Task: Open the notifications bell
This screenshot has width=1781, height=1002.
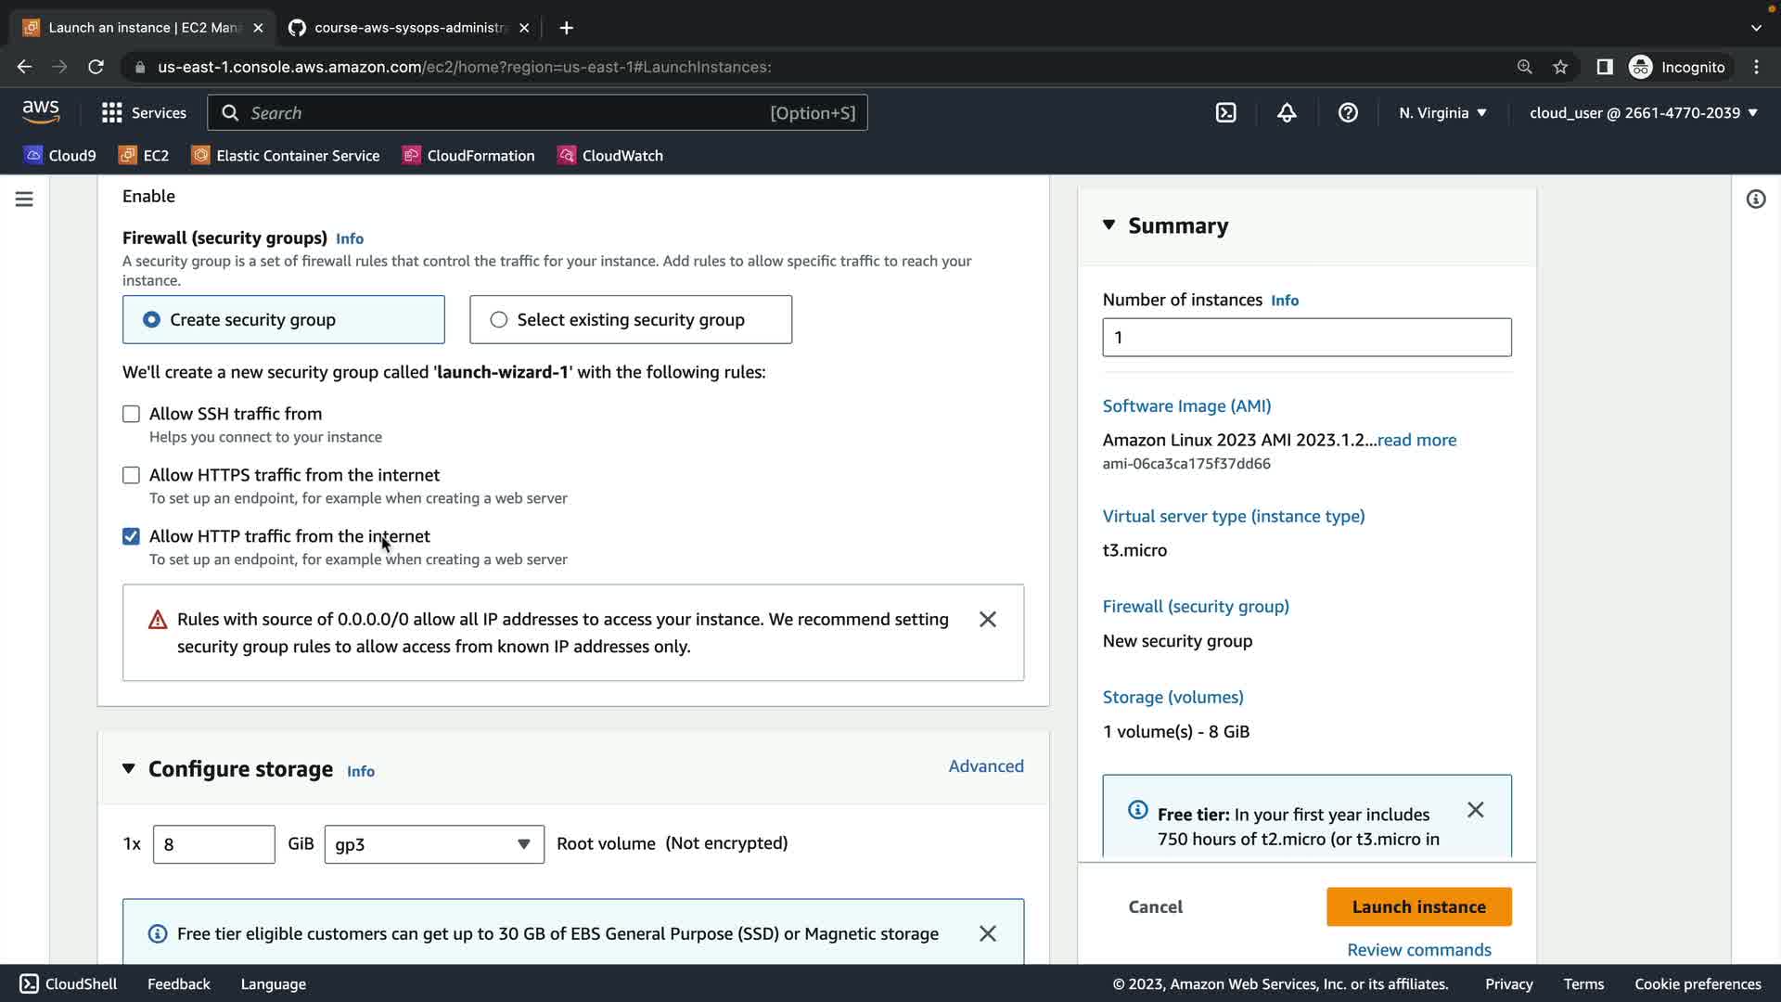Action: point(1287,112)
